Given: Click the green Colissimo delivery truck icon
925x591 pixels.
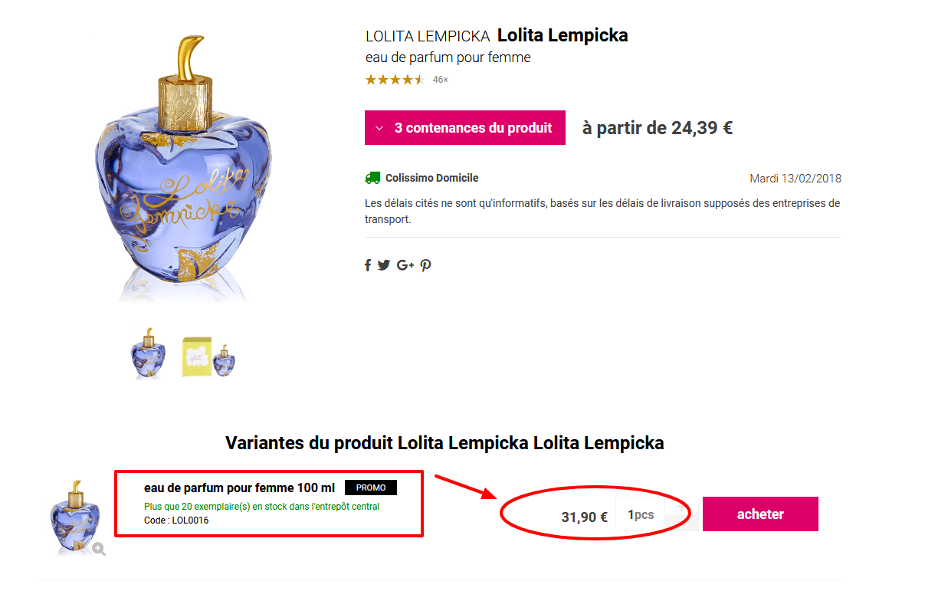Looking at the screenshot, I should click(372, 177).
